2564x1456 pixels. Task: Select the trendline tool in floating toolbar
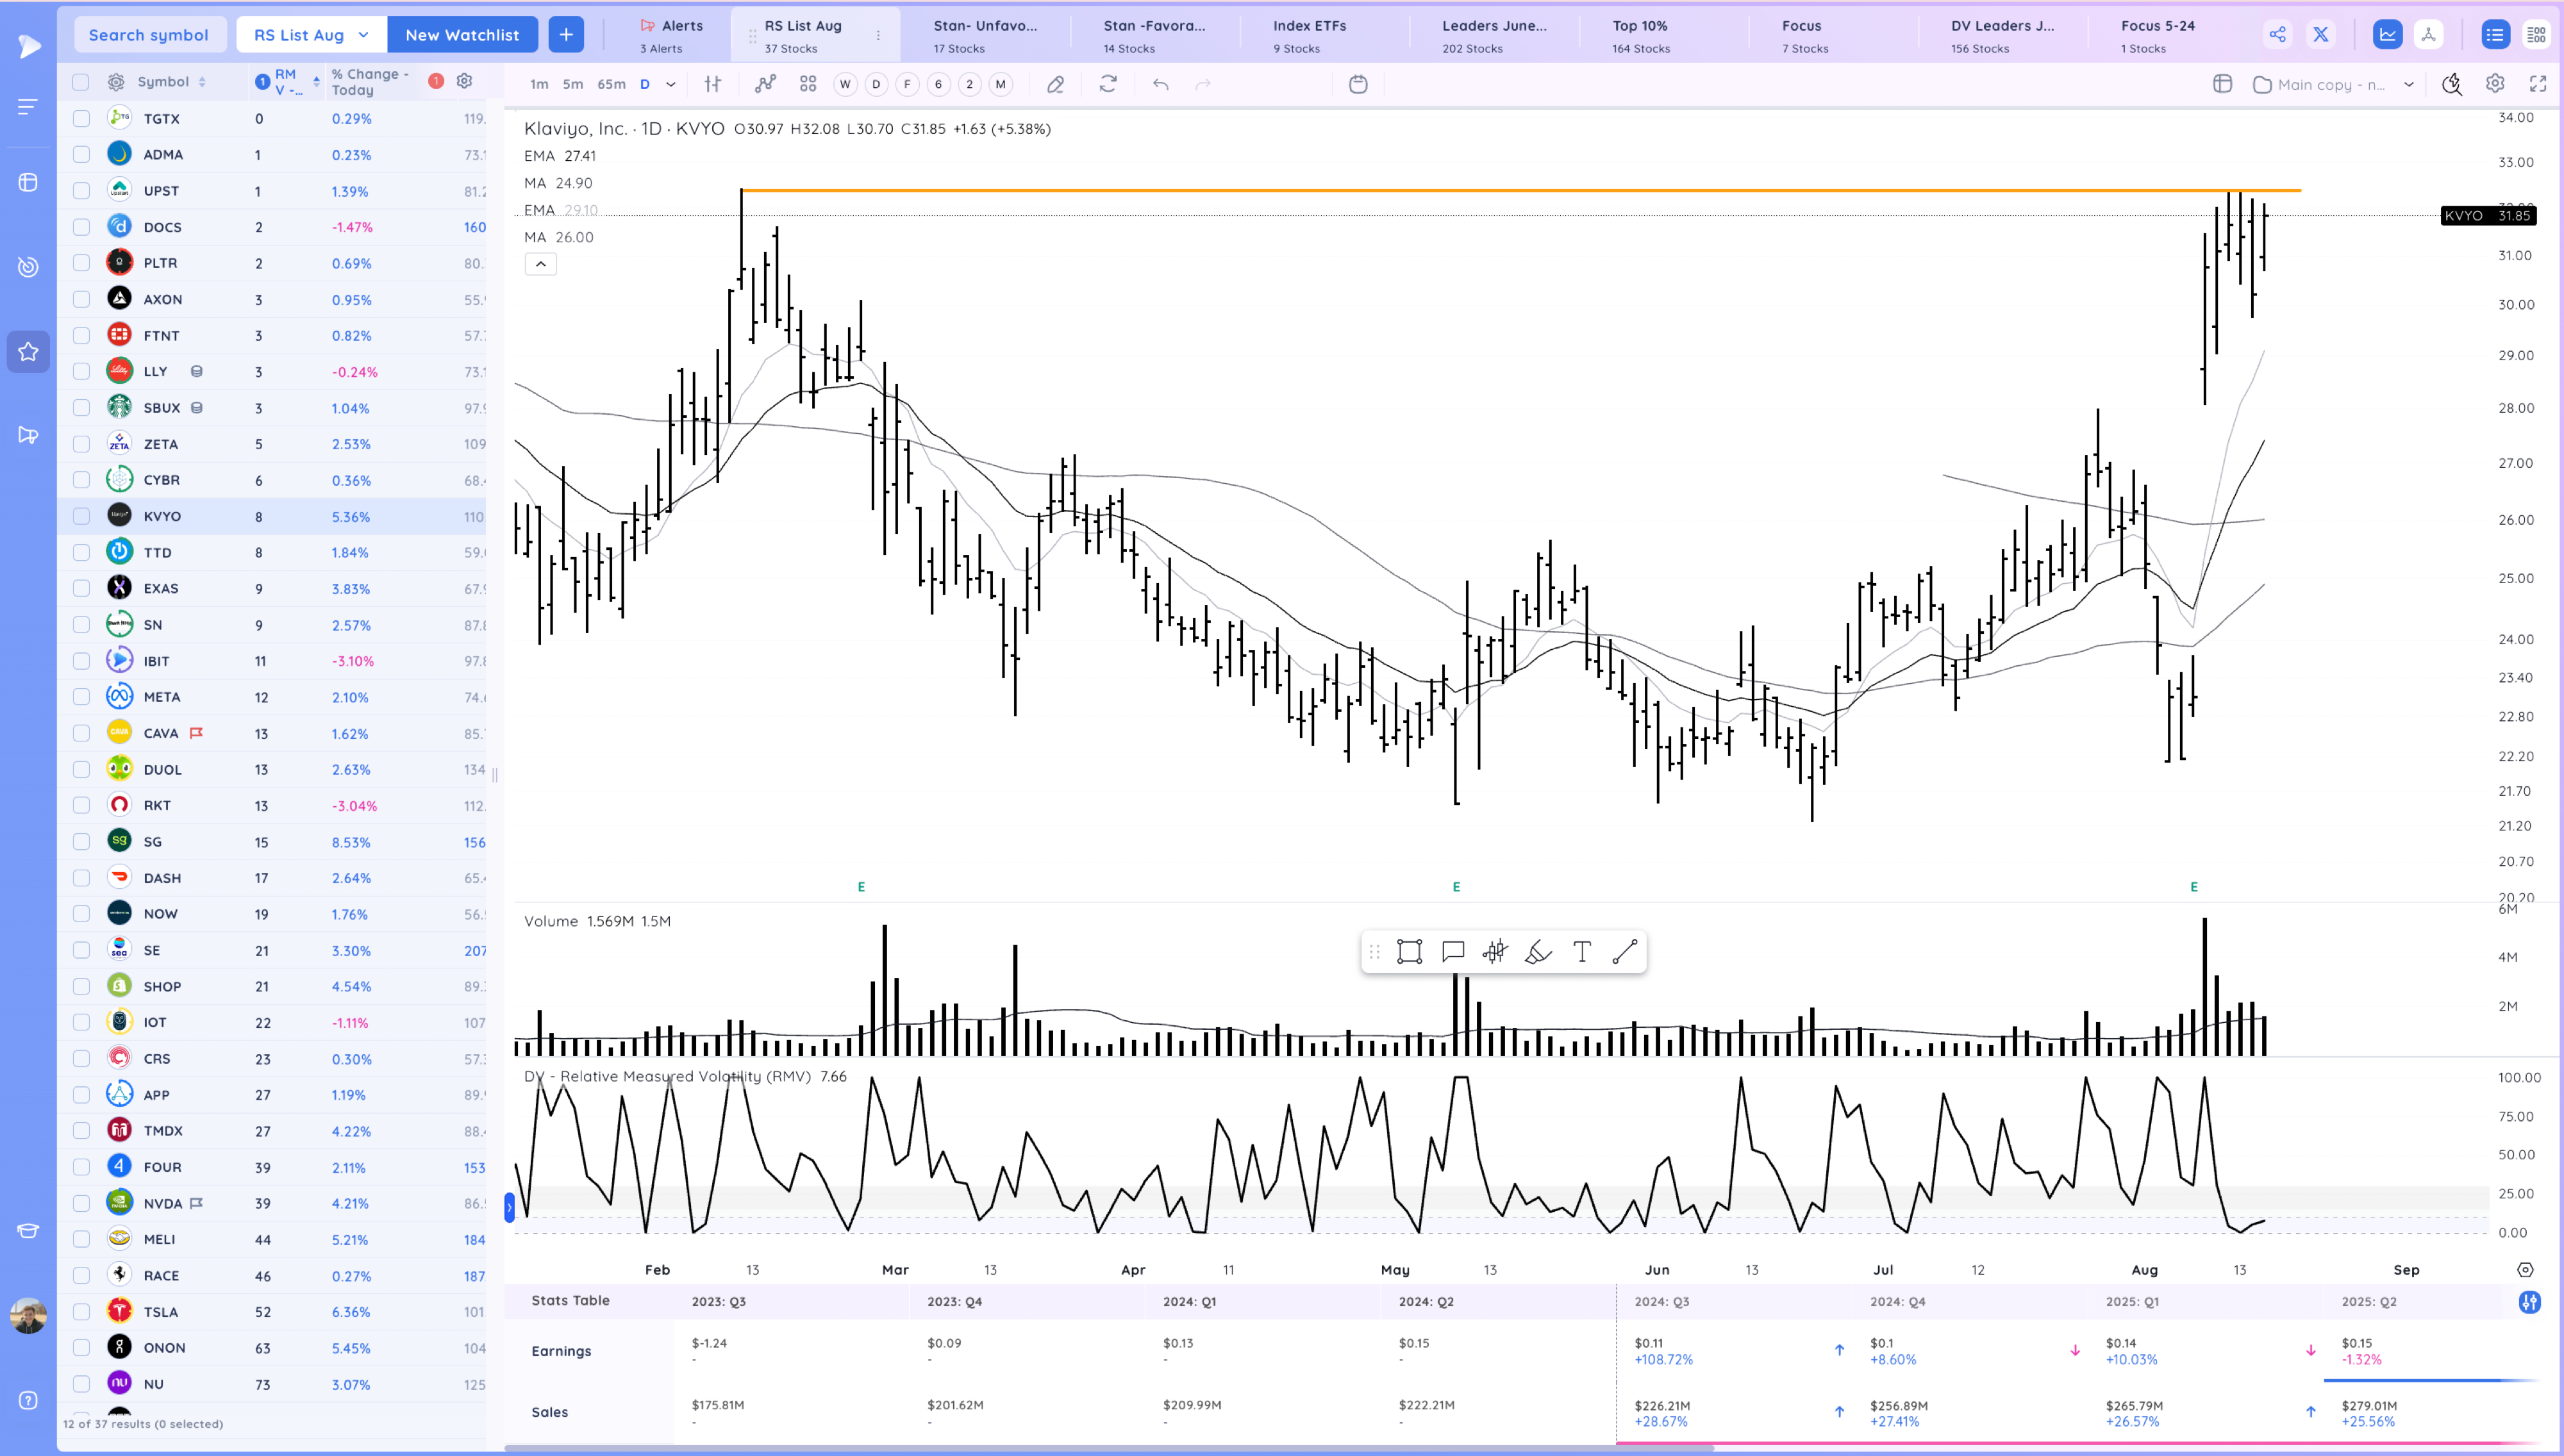pos(1624,951)
